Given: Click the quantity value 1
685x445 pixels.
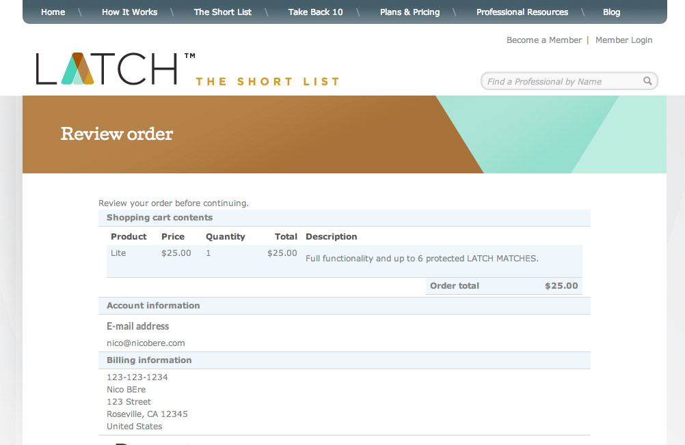Looking at the screenshot, I should [x=209, y=253].
